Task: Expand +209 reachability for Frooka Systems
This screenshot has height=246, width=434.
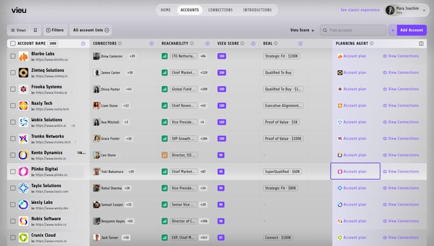Action: click(x=203, y=89)
